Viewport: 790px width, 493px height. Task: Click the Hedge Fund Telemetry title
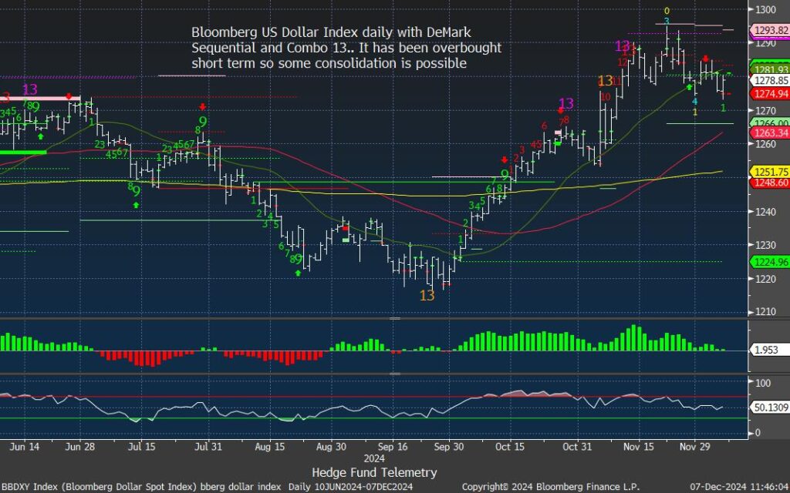coord(374,472)
